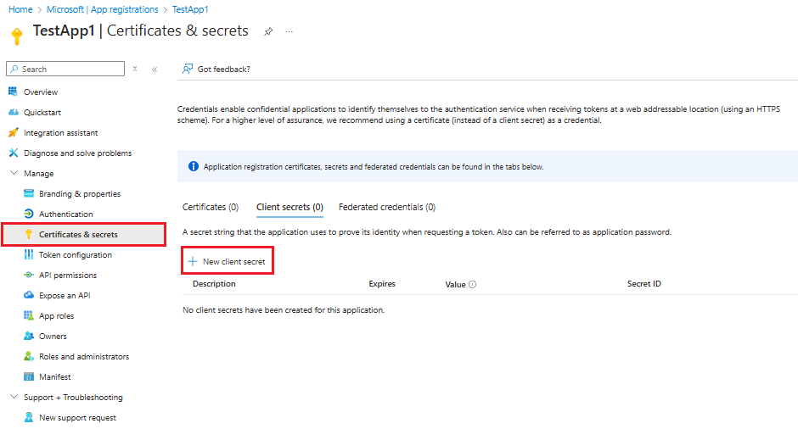Select the Client secrets (0) tab

[289, 207]
